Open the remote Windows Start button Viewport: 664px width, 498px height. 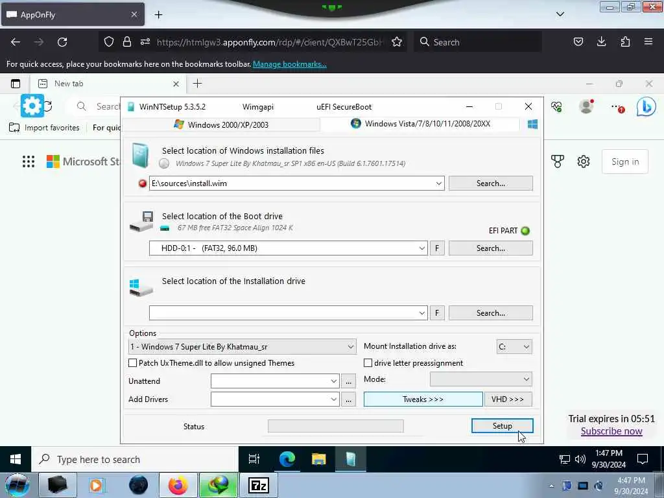16,459
